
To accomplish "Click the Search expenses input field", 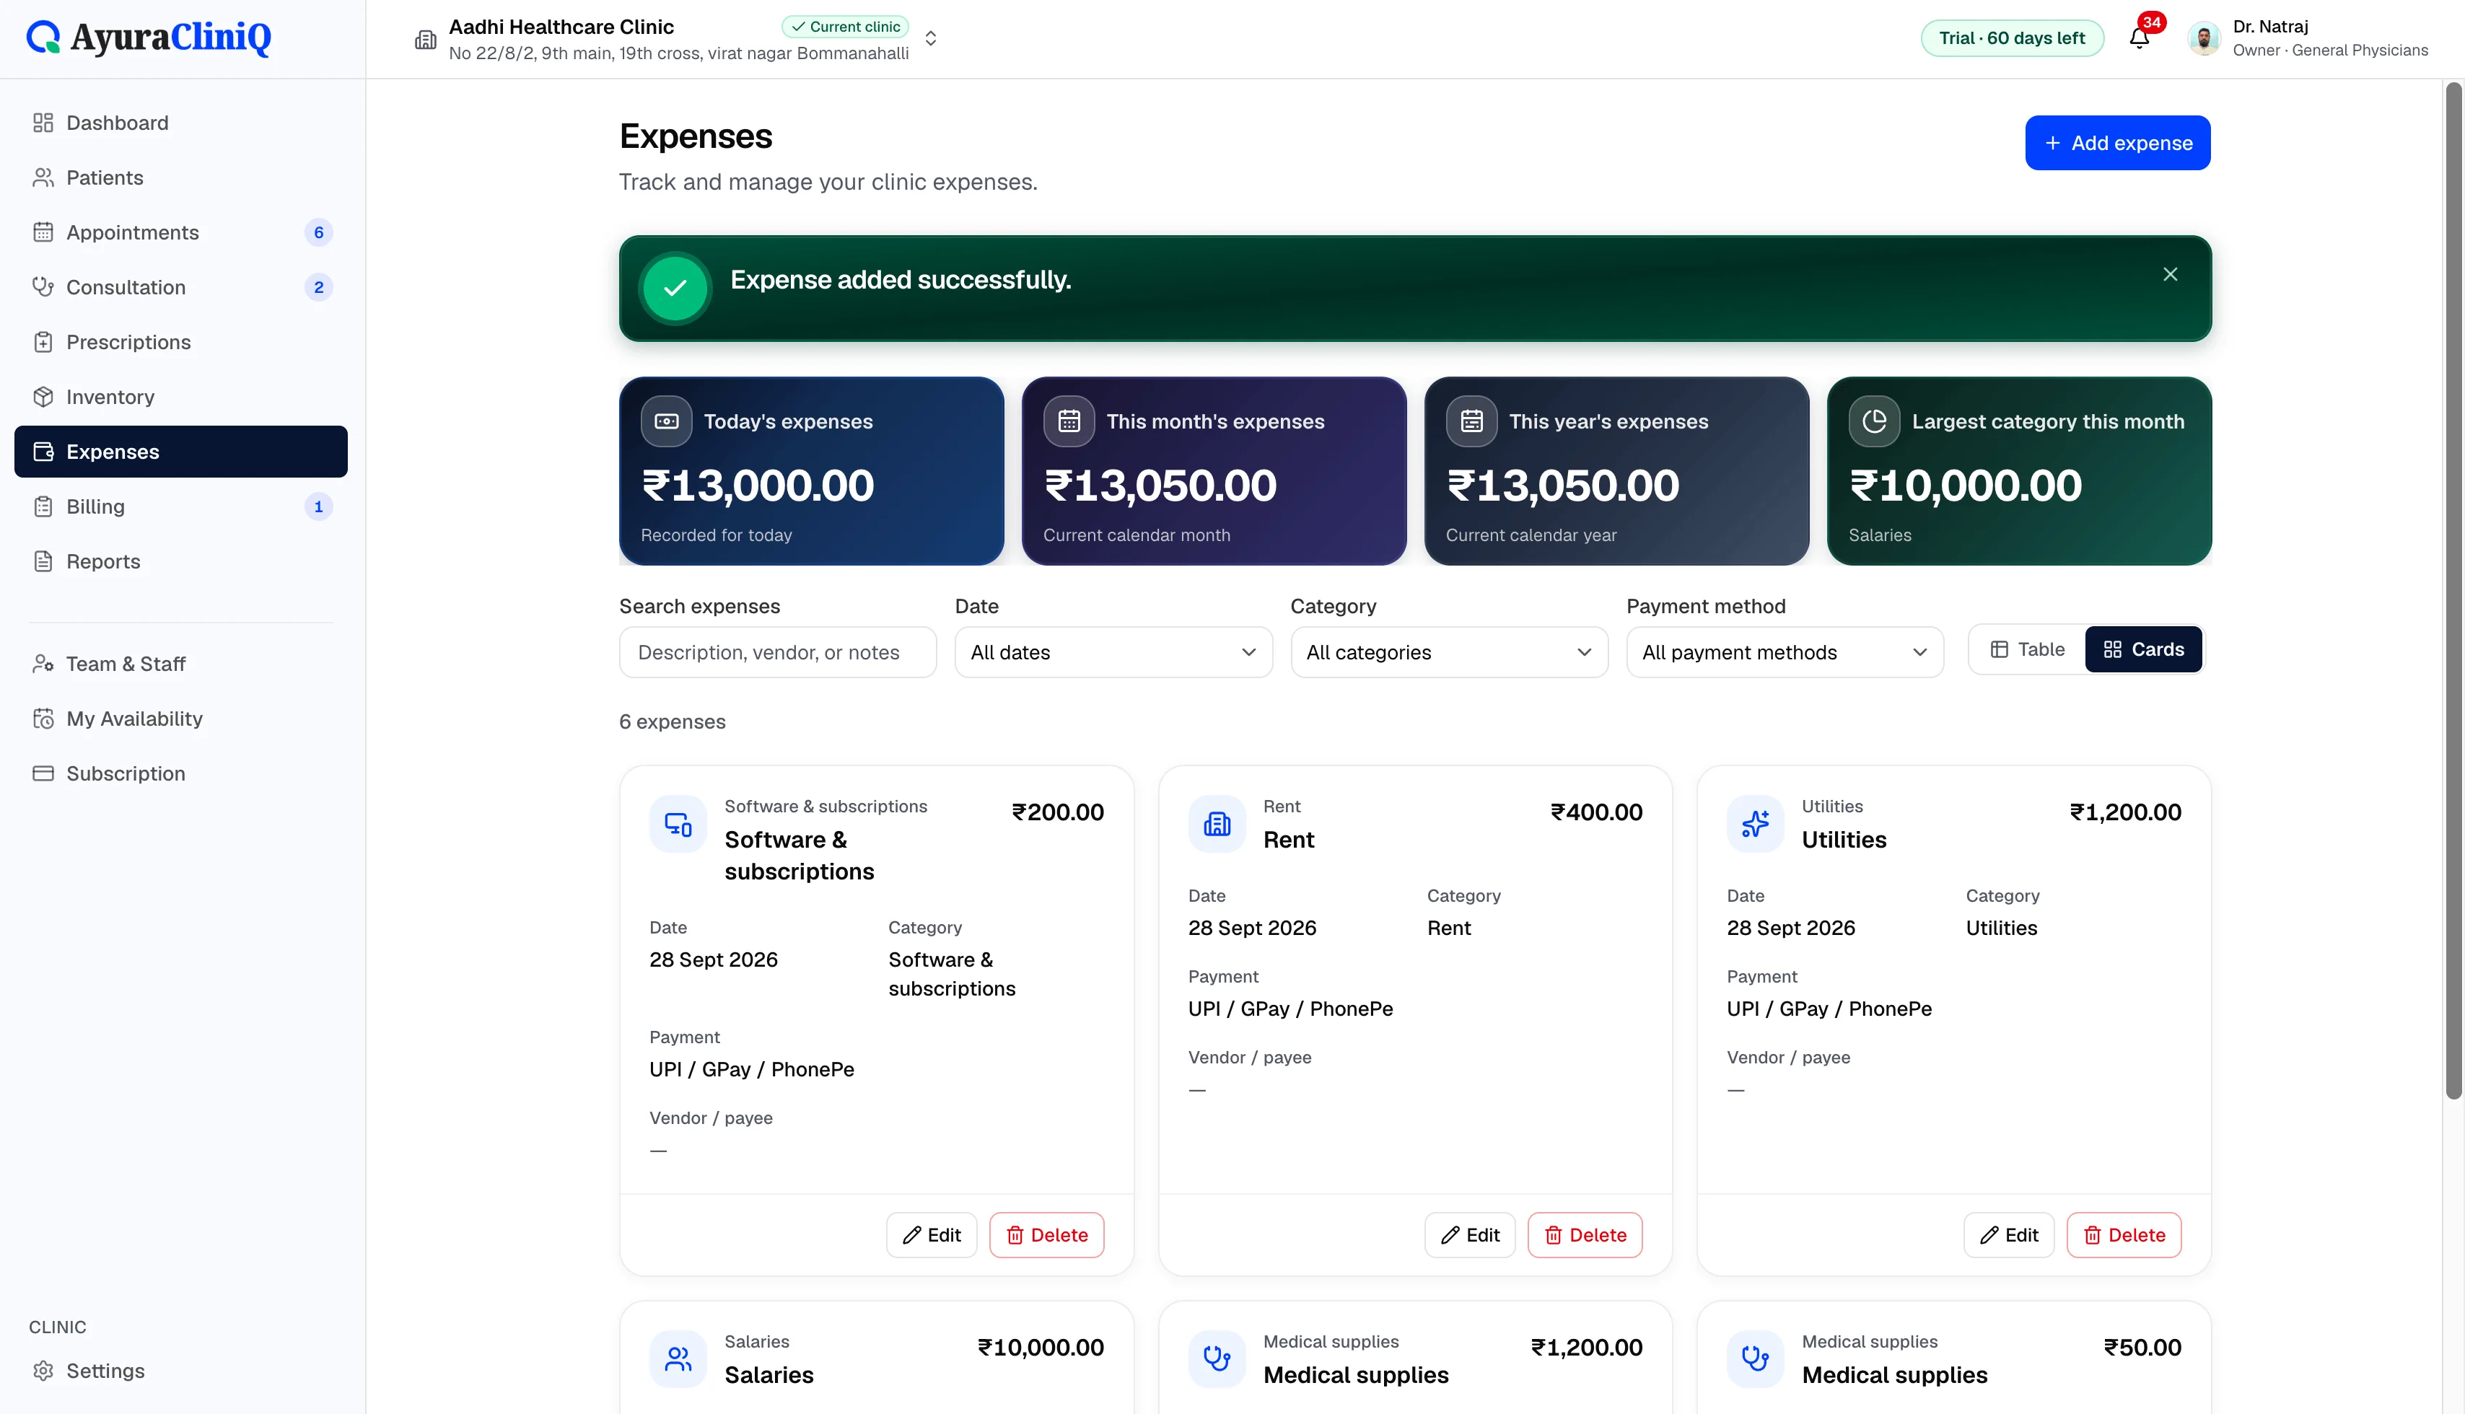I will click(x=778, y=653).
